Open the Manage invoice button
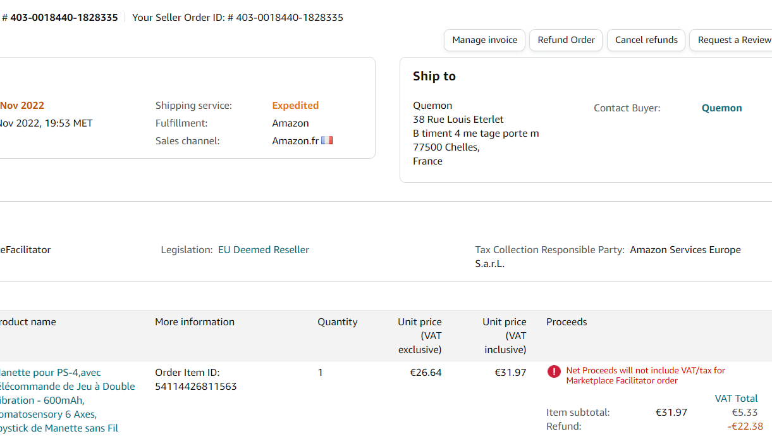772x436 pixels. pos(484,40)
